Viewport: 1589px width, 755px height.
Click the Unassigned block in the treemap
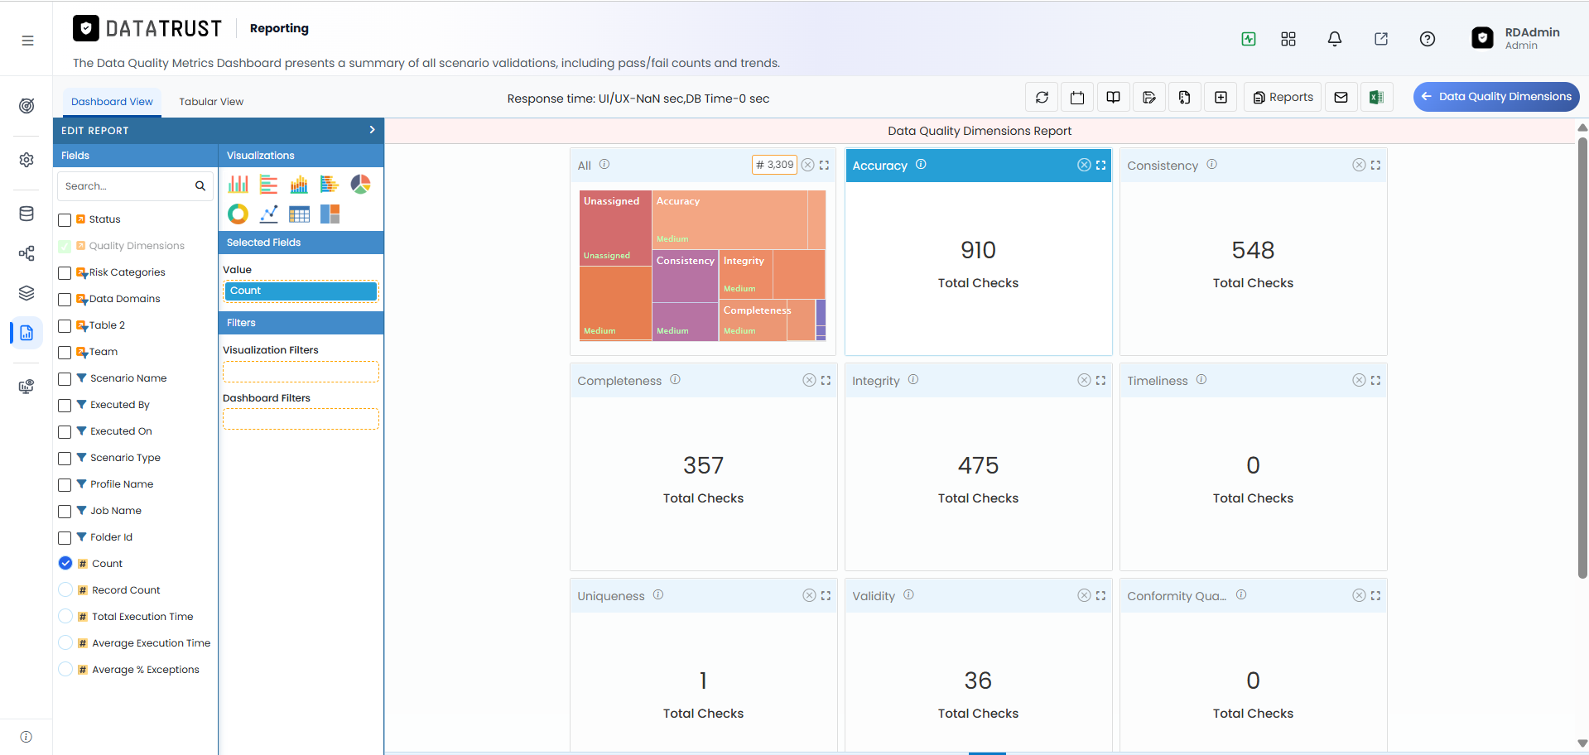[615, 228]
